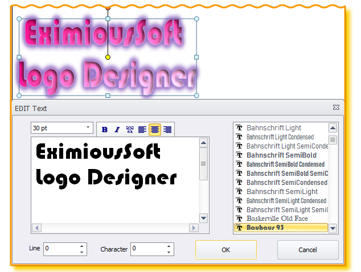Viewport: 361px width, 272px height.
Task: Select Bahnschrift SemiCondensed font
Action: point(281,182)
